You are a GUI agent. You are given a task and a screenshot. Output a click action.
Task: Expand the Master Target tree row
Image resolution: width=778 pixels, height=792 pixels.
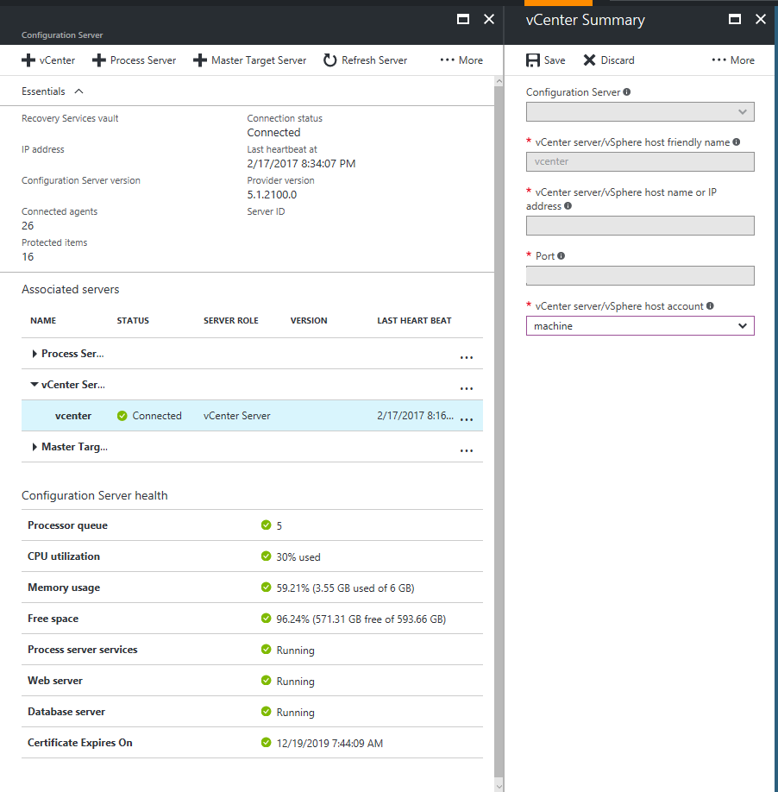click(35, 447)
